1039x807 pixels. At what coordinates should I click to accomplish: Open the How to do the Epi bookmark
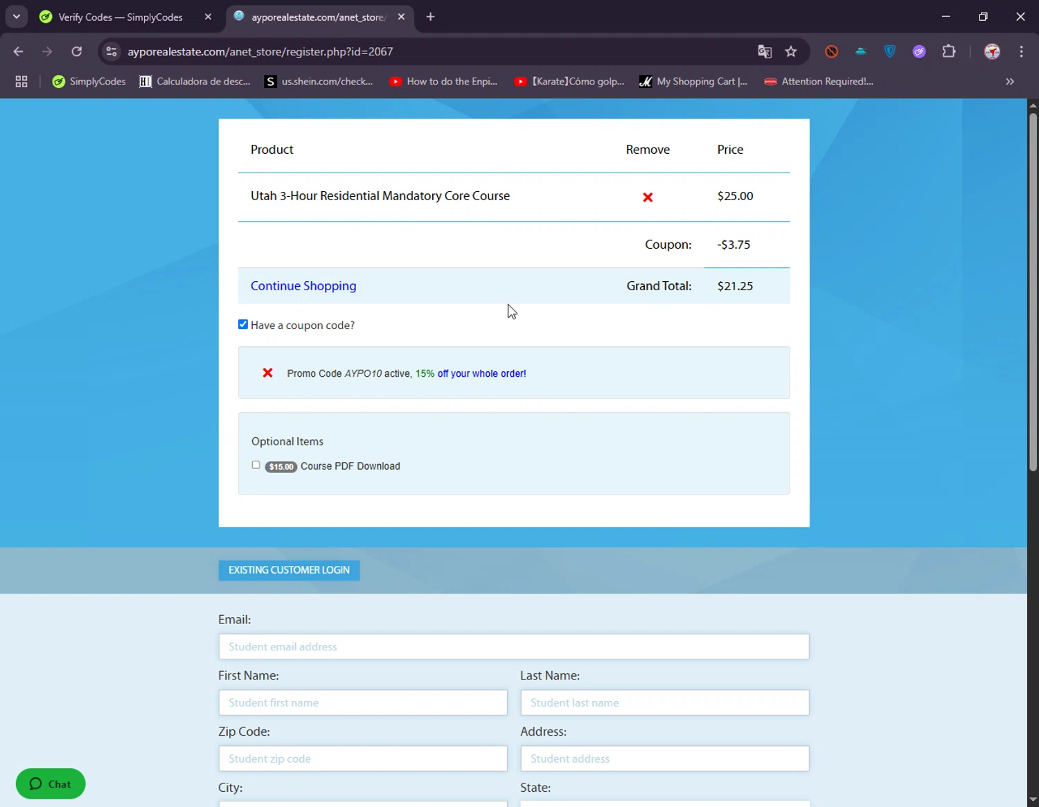point(444,81)
